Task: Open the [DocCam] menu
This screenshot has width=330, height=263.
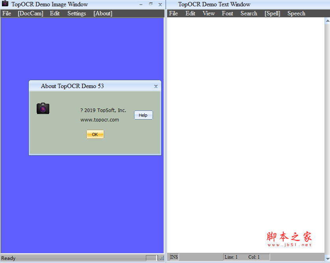Action: click(30, 13)
